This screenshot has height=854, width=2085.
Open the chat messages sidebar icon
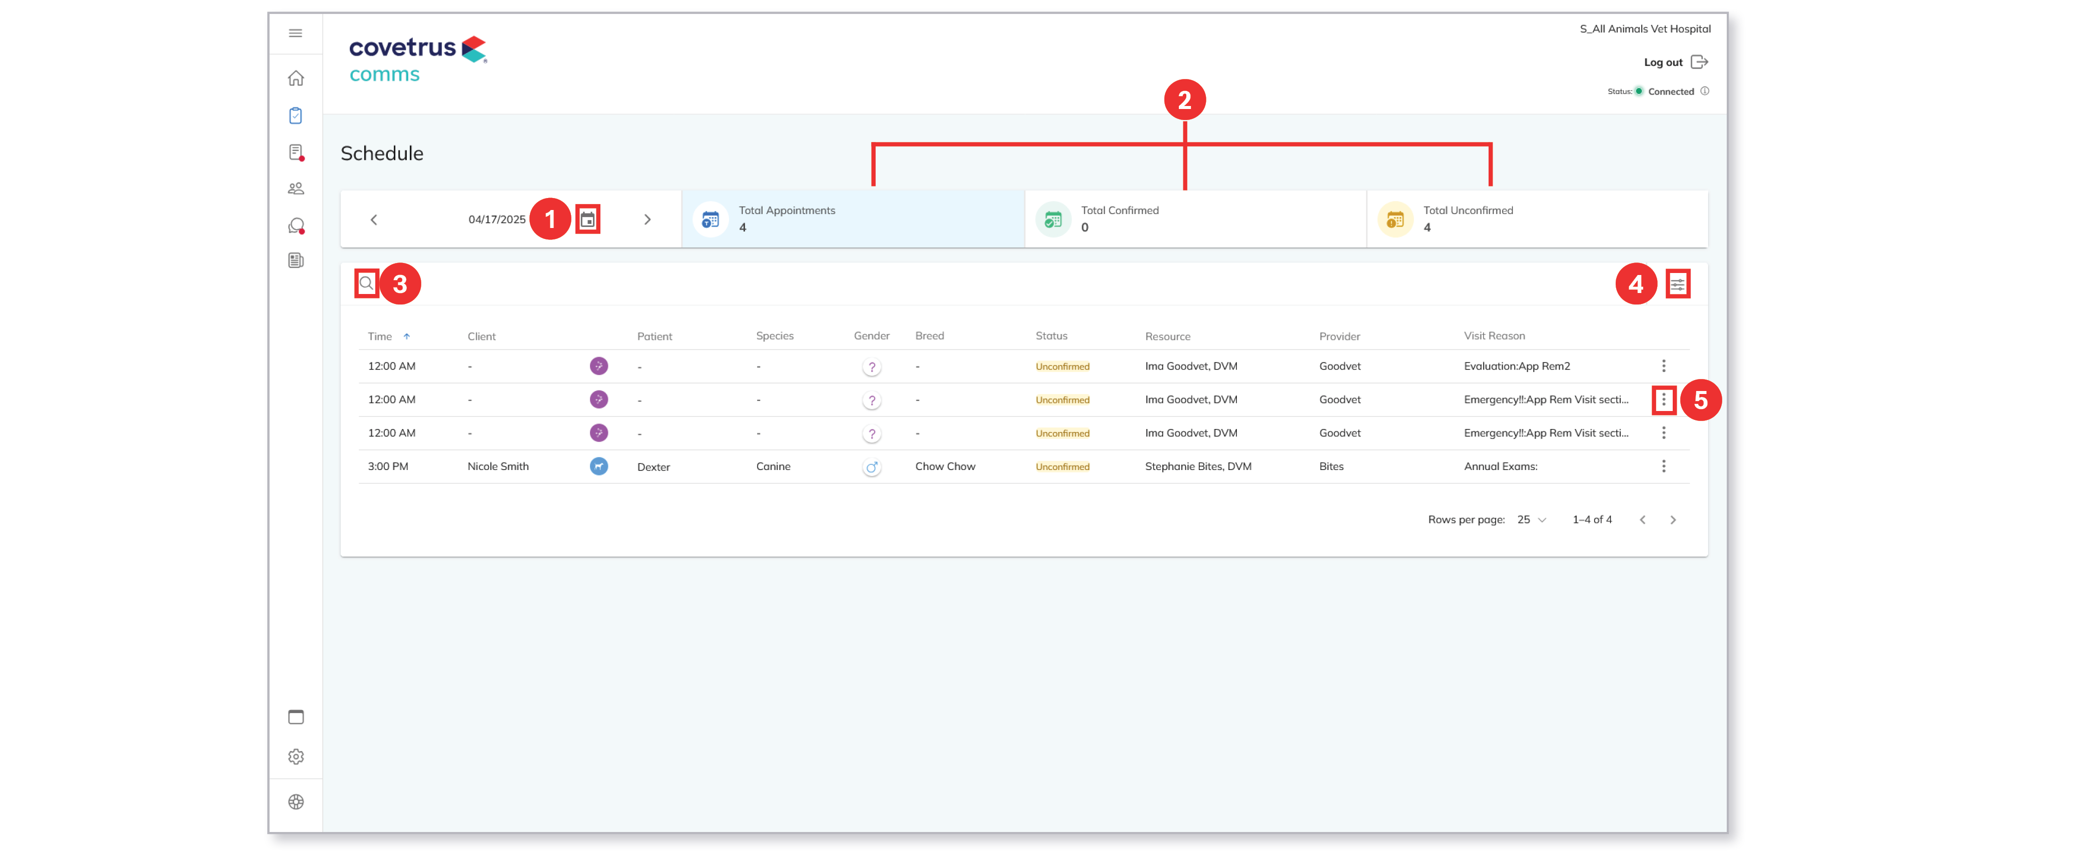coord(296,225)
